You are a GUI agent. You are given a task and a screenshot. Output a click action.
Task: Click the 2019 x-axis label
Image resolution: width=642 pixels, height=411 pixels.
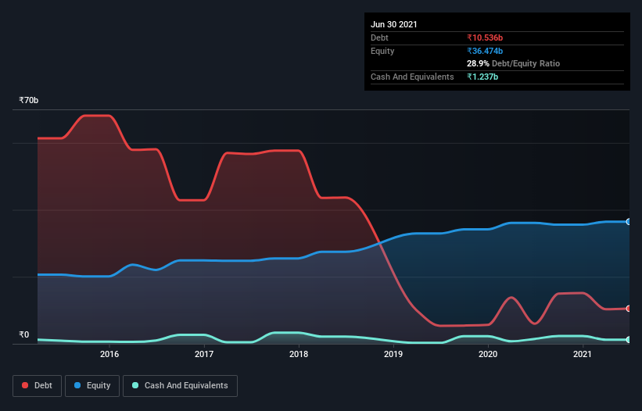(x=393, y=354)
